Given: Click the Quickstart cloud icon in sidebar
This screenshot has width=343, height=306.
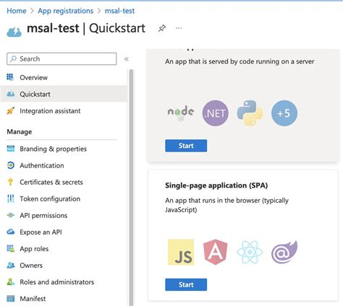Looking at the screenshot, I should (10, 94).
